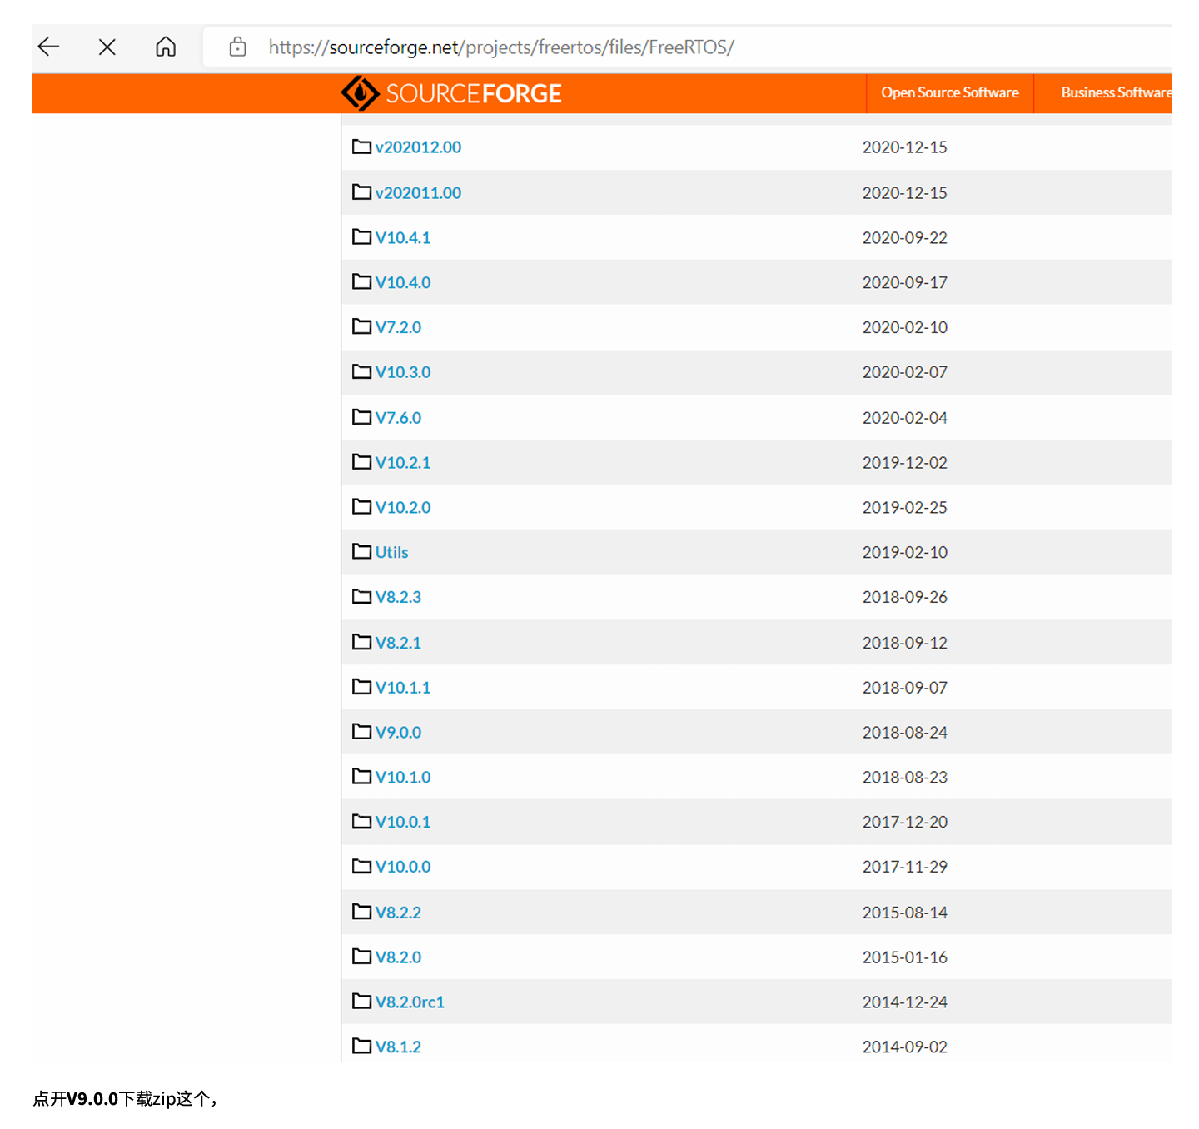Select the date 2018-09-26 in V8.2.3 row
This screenshot has height=1129, width=1199.
tap(905, 598)
